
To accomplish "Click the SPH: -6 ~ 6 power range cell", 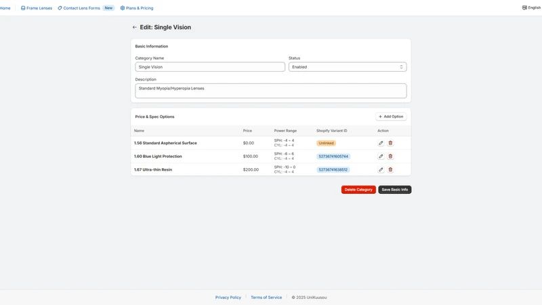I will tap(284, 157).
